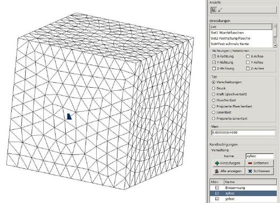Viewport: 280px width, 203px height.
Task: Select the Linienlast radio option
Action: click(213, 113)
